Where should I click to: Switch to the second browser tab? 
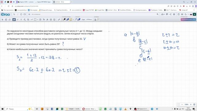pos(43,2)
